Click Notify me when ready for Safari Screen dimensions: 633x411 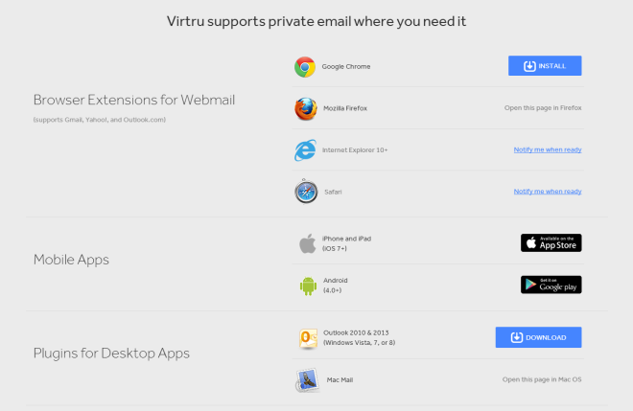[x=548, y=192]
